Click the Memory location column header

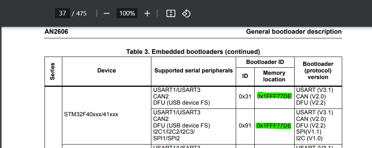tap(274, 76)
